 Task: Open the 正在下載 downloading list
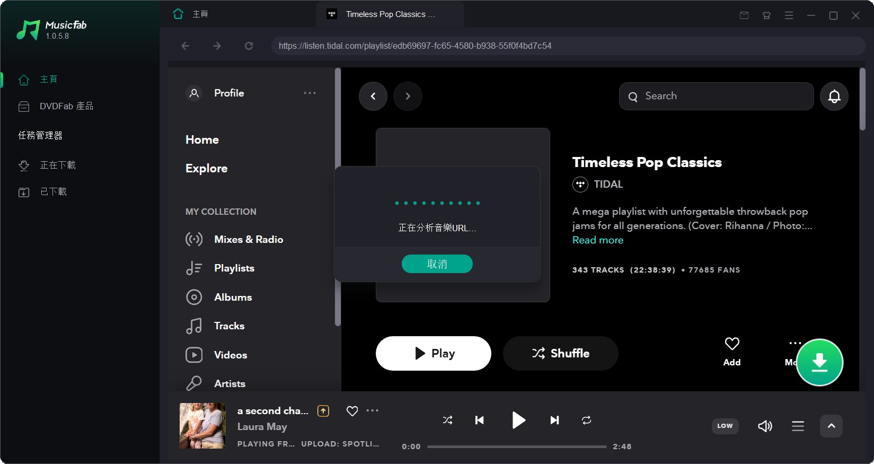[47, 165]
